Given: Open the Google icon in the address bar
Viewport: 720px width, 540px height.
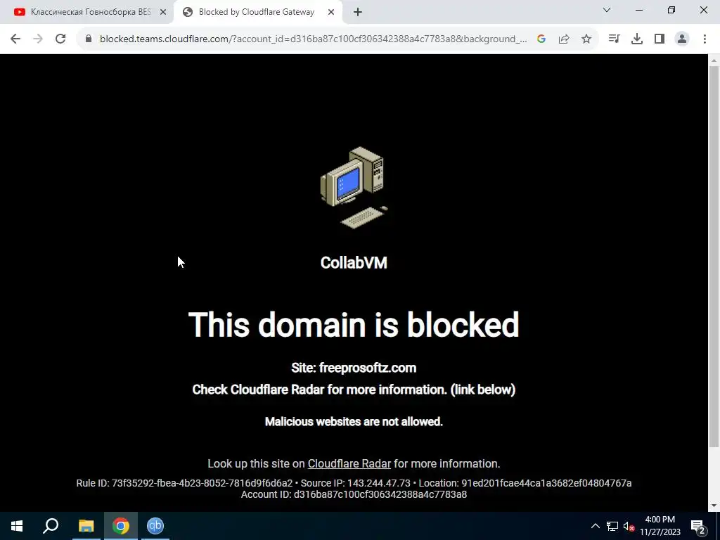Looking at the screenshot, I should pos(541,39).
